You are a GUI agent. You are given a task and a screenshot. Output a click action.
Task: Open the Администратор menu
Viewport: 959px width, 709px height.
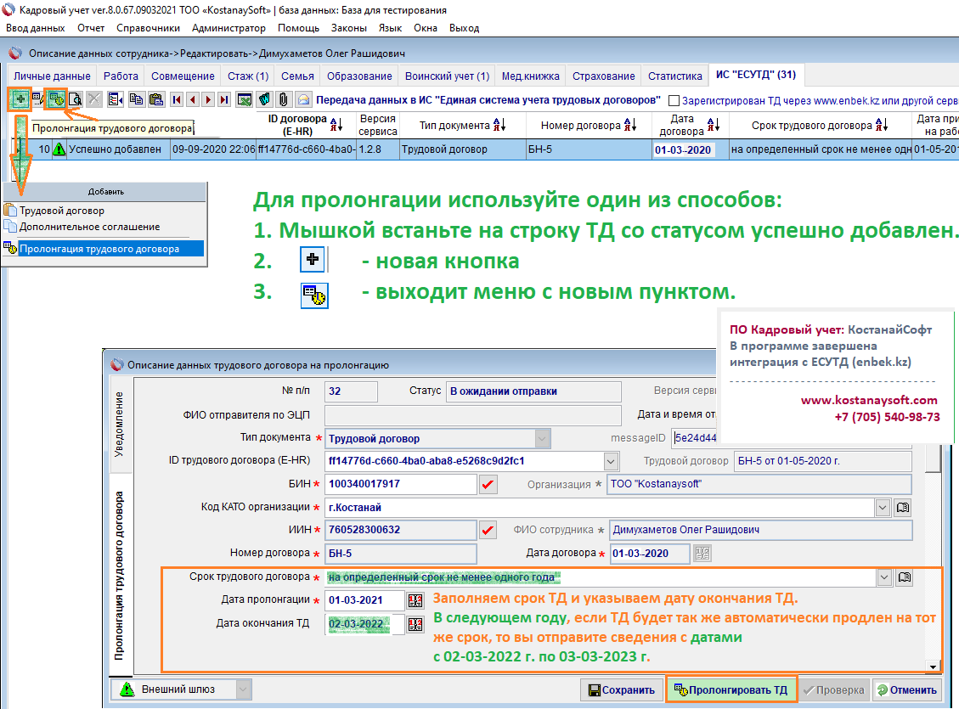click(228, 28)
